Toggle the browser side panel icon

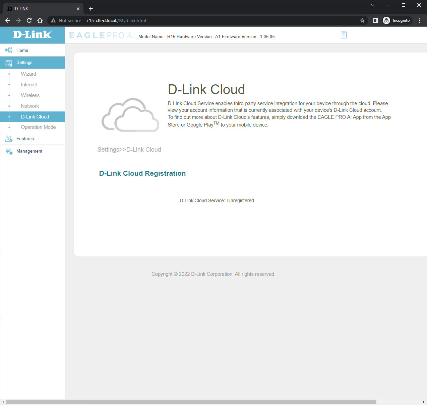(376, 20)
